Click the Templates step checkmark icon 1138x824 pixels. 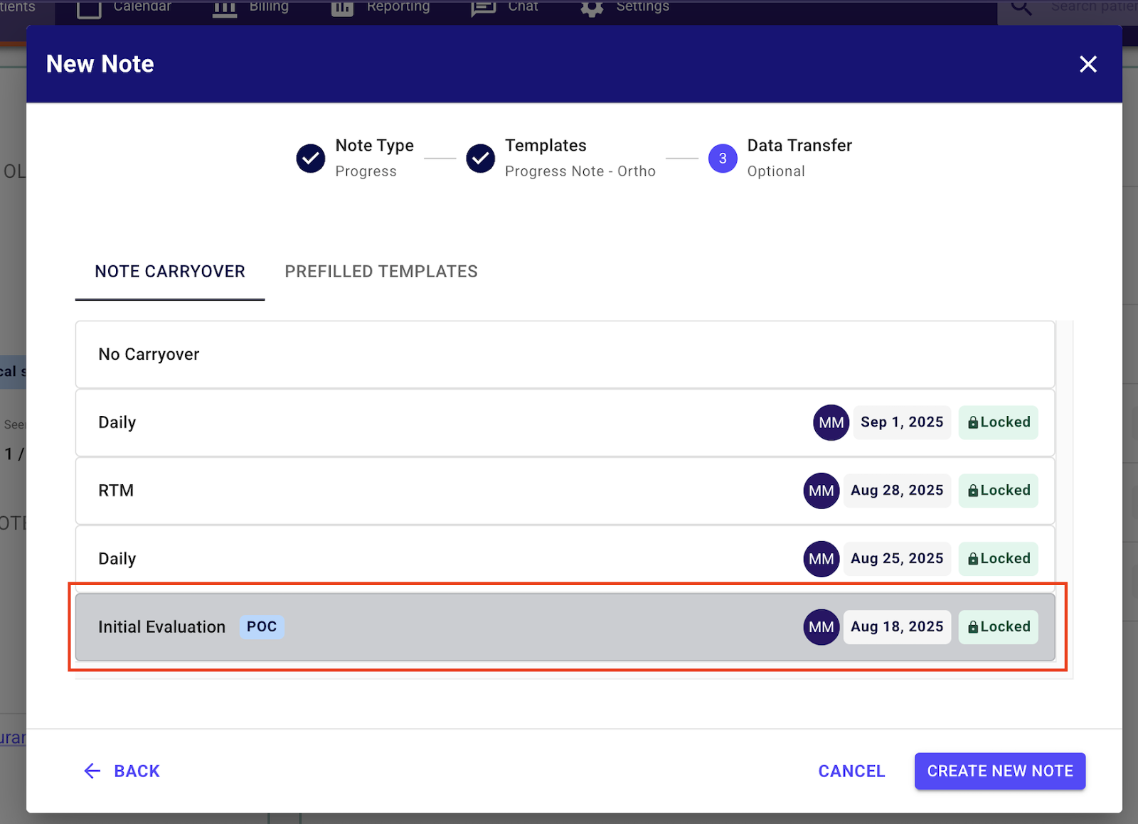pos(481,158)
